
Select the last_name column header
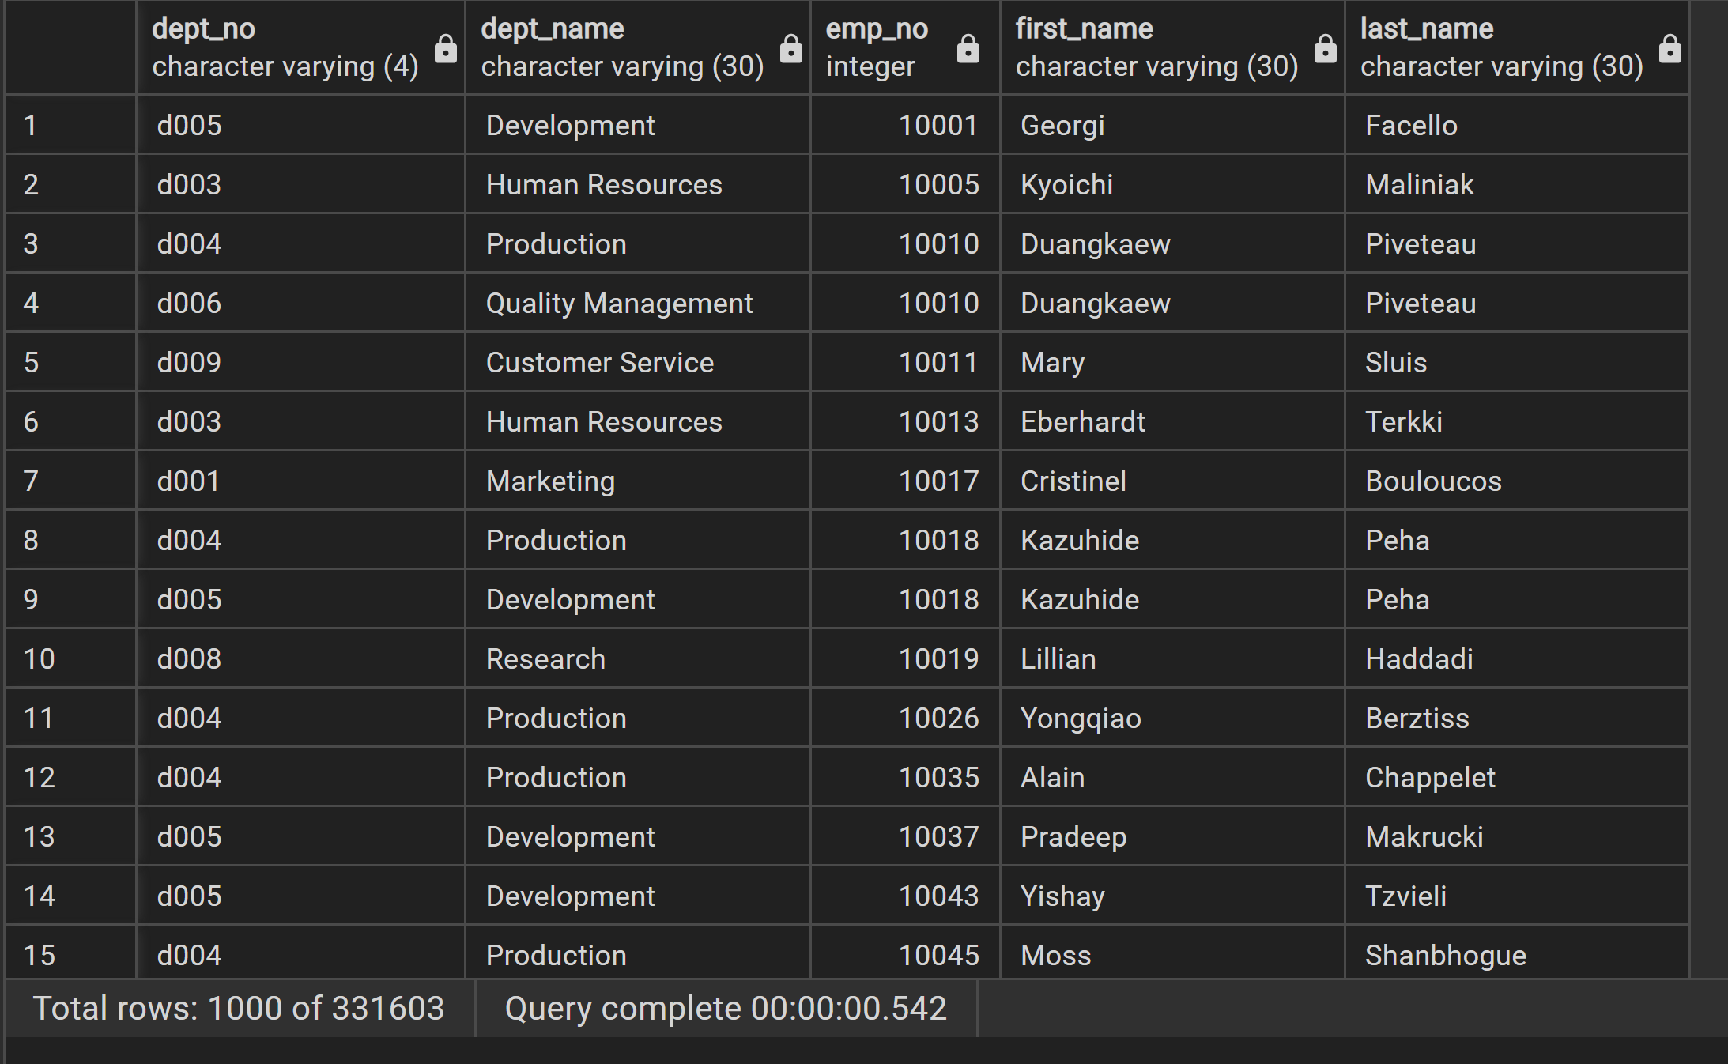click(1500, 47)
